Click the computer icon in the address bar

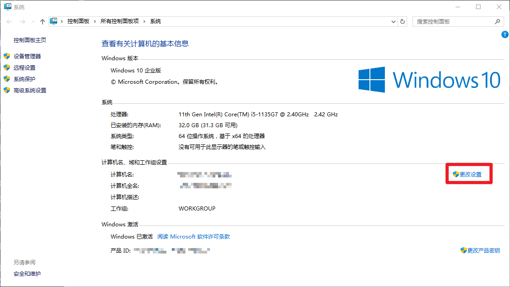click(54, 21)
